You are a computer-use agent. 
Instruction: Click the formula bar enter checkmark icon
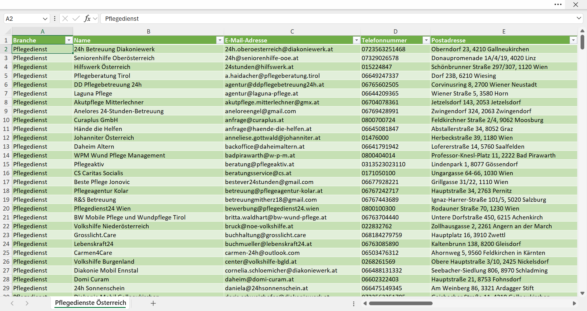76,19
